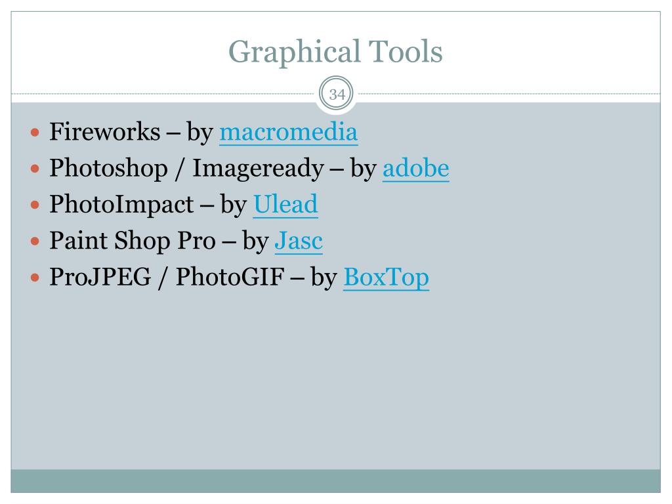Screen dimensions: 672x504
Task: Visit the Ulead link
Action: click(x=285, y=205)
